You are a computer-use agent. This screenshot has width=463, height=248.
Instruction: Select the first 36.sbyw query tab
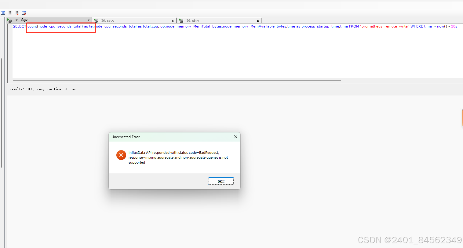click(49, 20)
